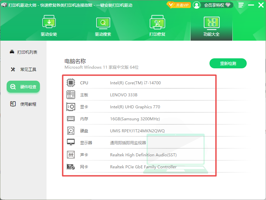The width and height of the screenshot is (266, 200).
Task: Select the 显卡 graphics card icon
Action: pos(70,106)
